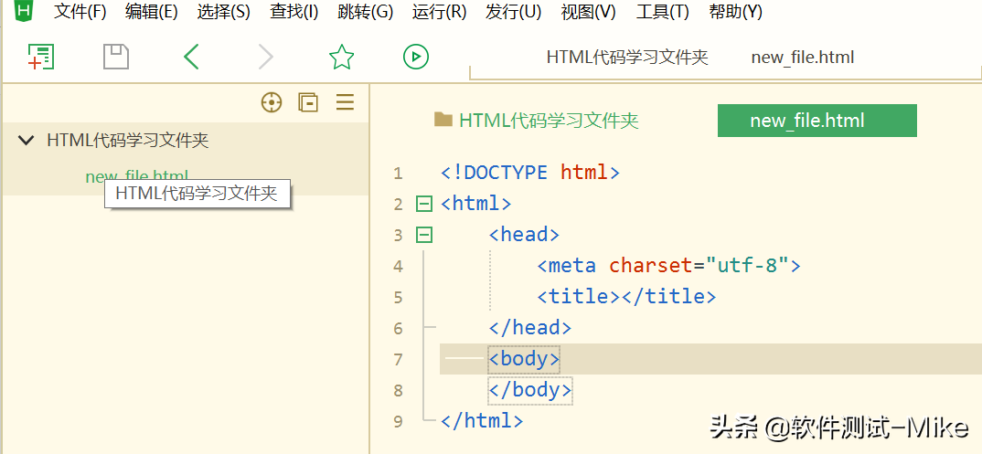Click the meta charset line
982x454 pixels.
[x=669, y=266]
